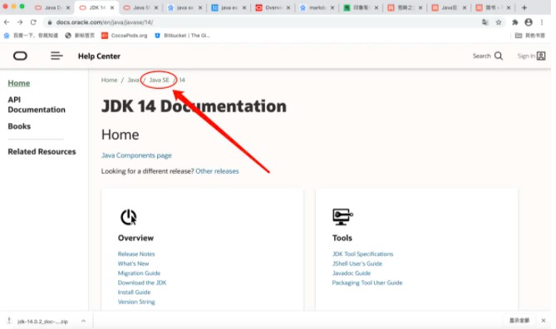Open the CocoaPods.org bookmark
Image resolution: width=556 pixels, height=329 pixels.
click(x=124, y=36)
